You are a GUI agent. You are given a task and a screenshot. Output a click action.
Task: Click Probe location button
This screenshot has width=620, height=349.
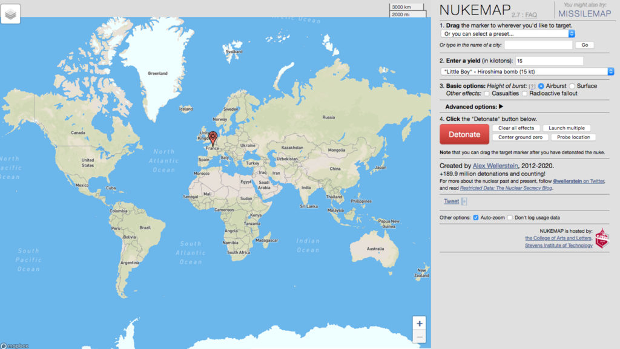(573, 137)
